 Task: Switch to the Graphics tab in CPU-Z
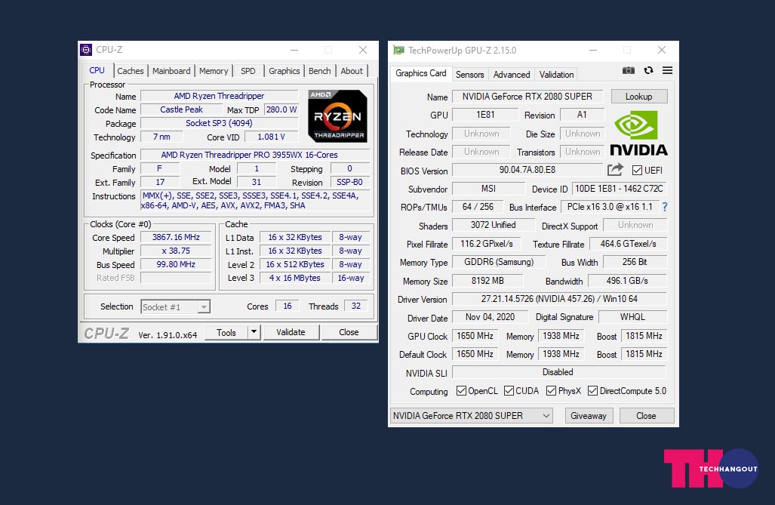tap(284, 71)
